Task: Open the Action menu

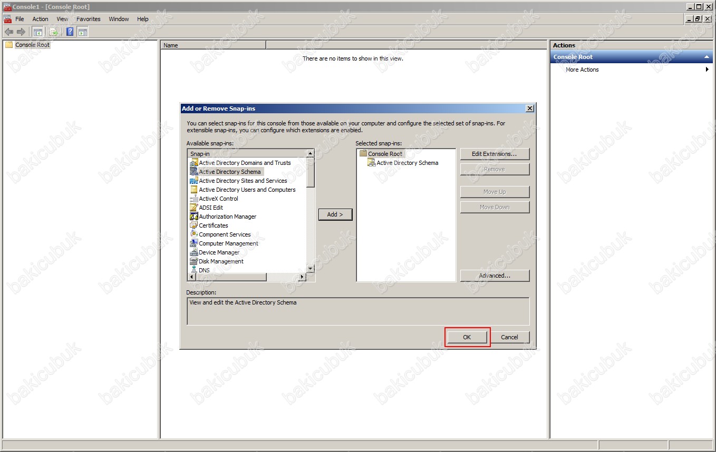Action: click(x=40, y=19)
